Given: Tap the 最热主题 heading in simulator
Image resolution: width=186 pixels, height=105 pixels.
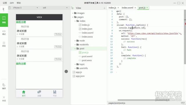Looking at the screenshot, I should tap(21, 64).
